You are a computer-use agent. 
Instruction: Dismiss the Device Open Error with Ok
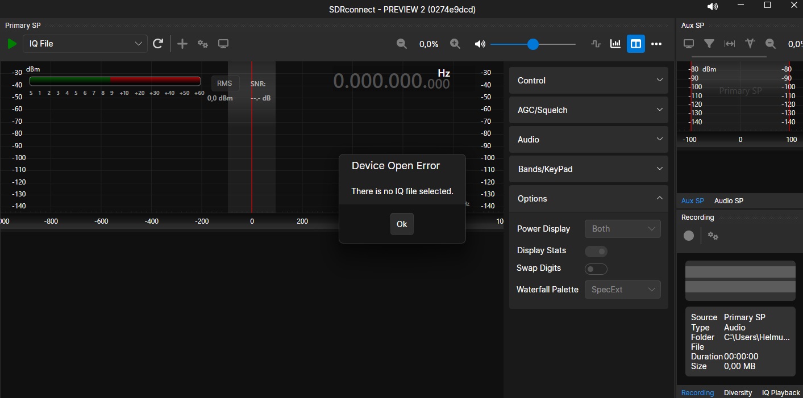coord(402,224)
